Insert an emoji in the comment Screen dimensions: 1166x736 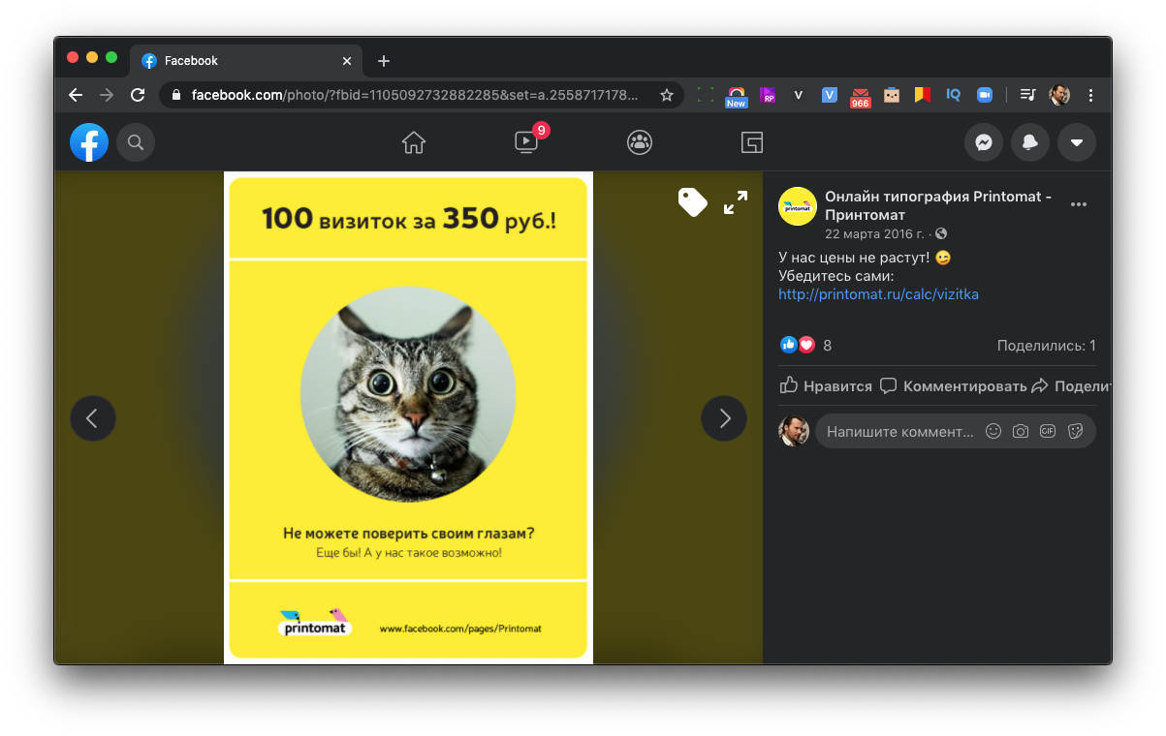[x=993, y=432]
